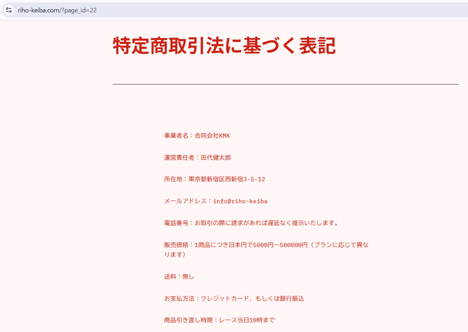
Task: Click the horizontal divider line below heading
Action: [285, 84]
